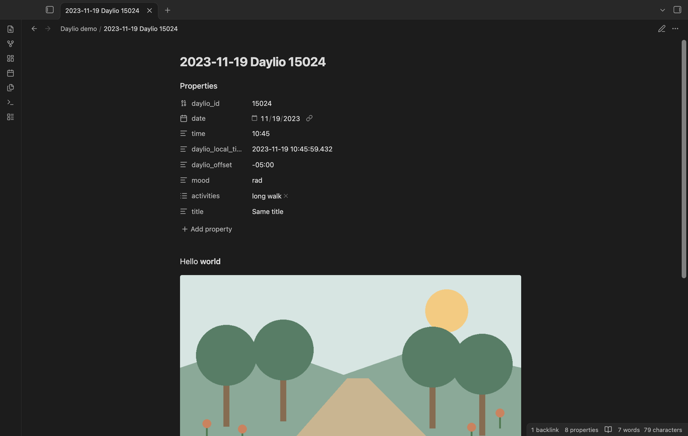Open date picker icon beside 11/19/2023
688x436 pixels.
pos(255,118)
